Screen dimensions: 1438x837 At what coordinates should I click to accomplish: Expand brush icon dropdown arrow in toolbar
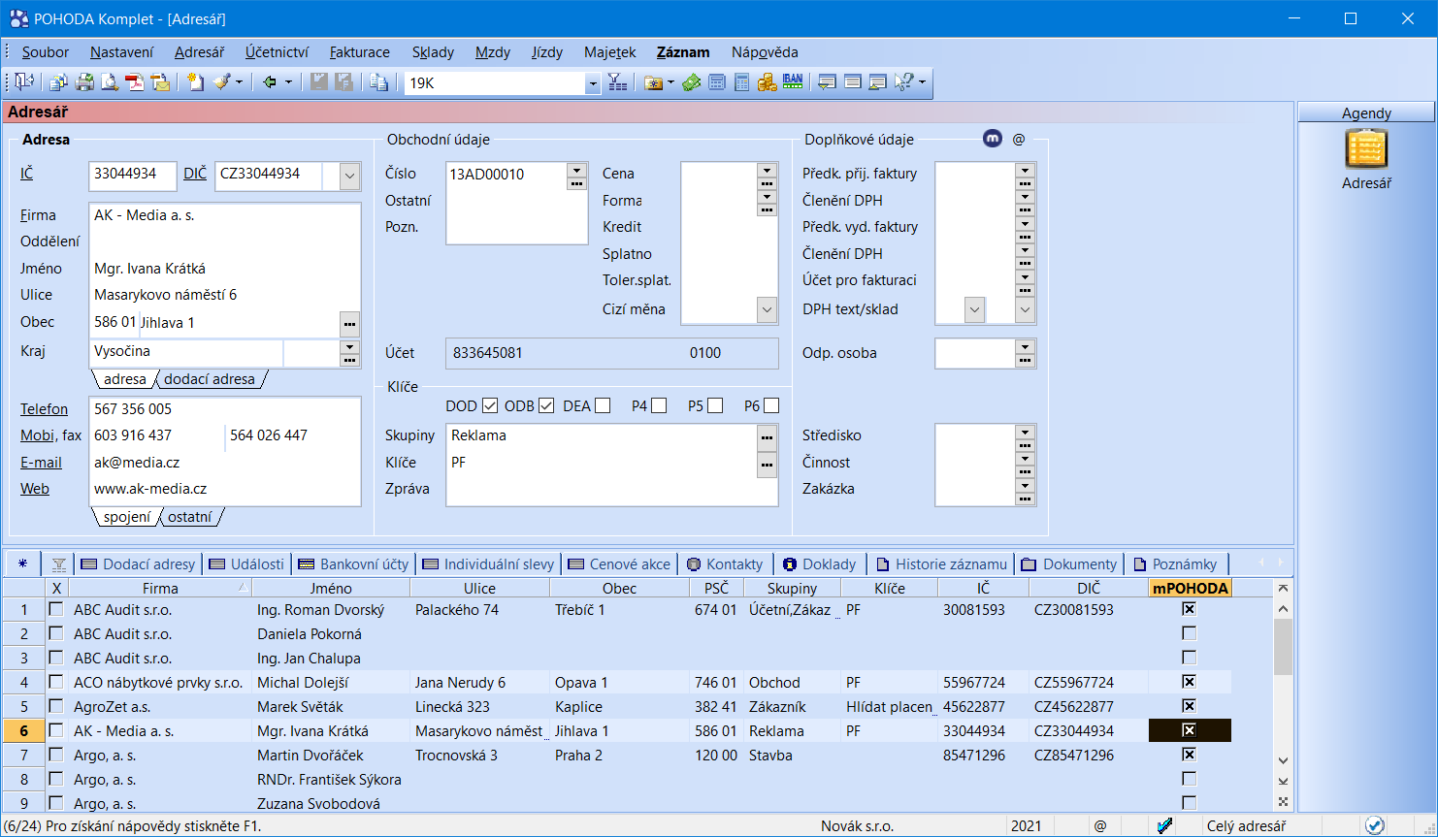239,83
